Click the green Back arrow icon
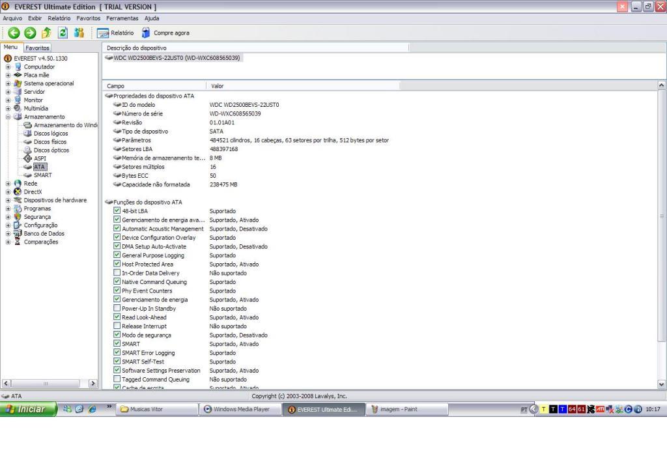Image resolution: width=667 pixels, height=456 pixels. [x=14, y=33]
